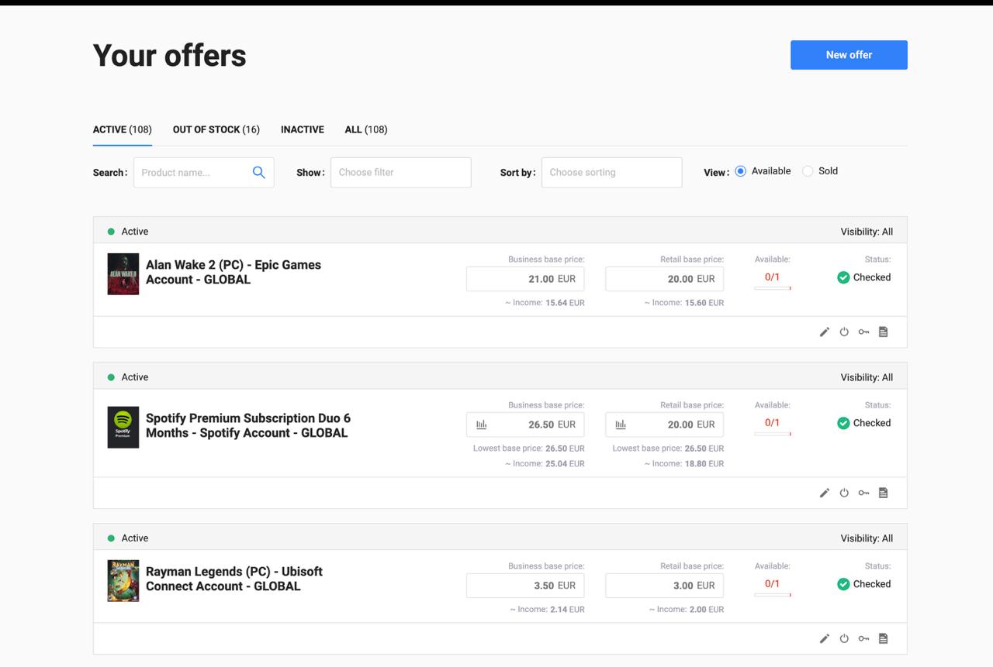This screenshot has height=667, width=993.
Task: Open the Choose sorting dropdown
Action: click(611, 173)
